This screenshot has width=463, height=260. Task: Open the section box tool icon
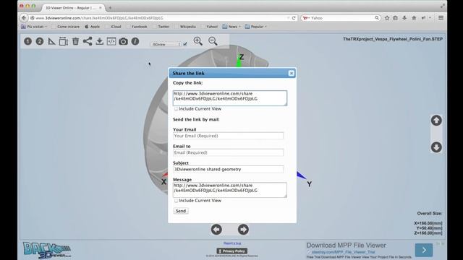pos(63,41)
